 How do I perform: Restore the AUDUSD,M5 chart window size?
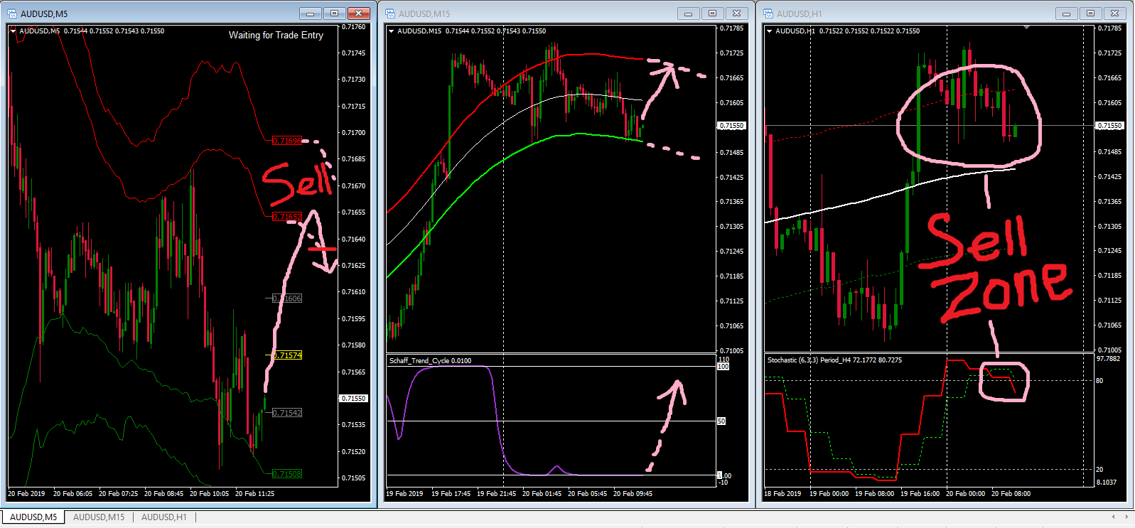(334, 14)
